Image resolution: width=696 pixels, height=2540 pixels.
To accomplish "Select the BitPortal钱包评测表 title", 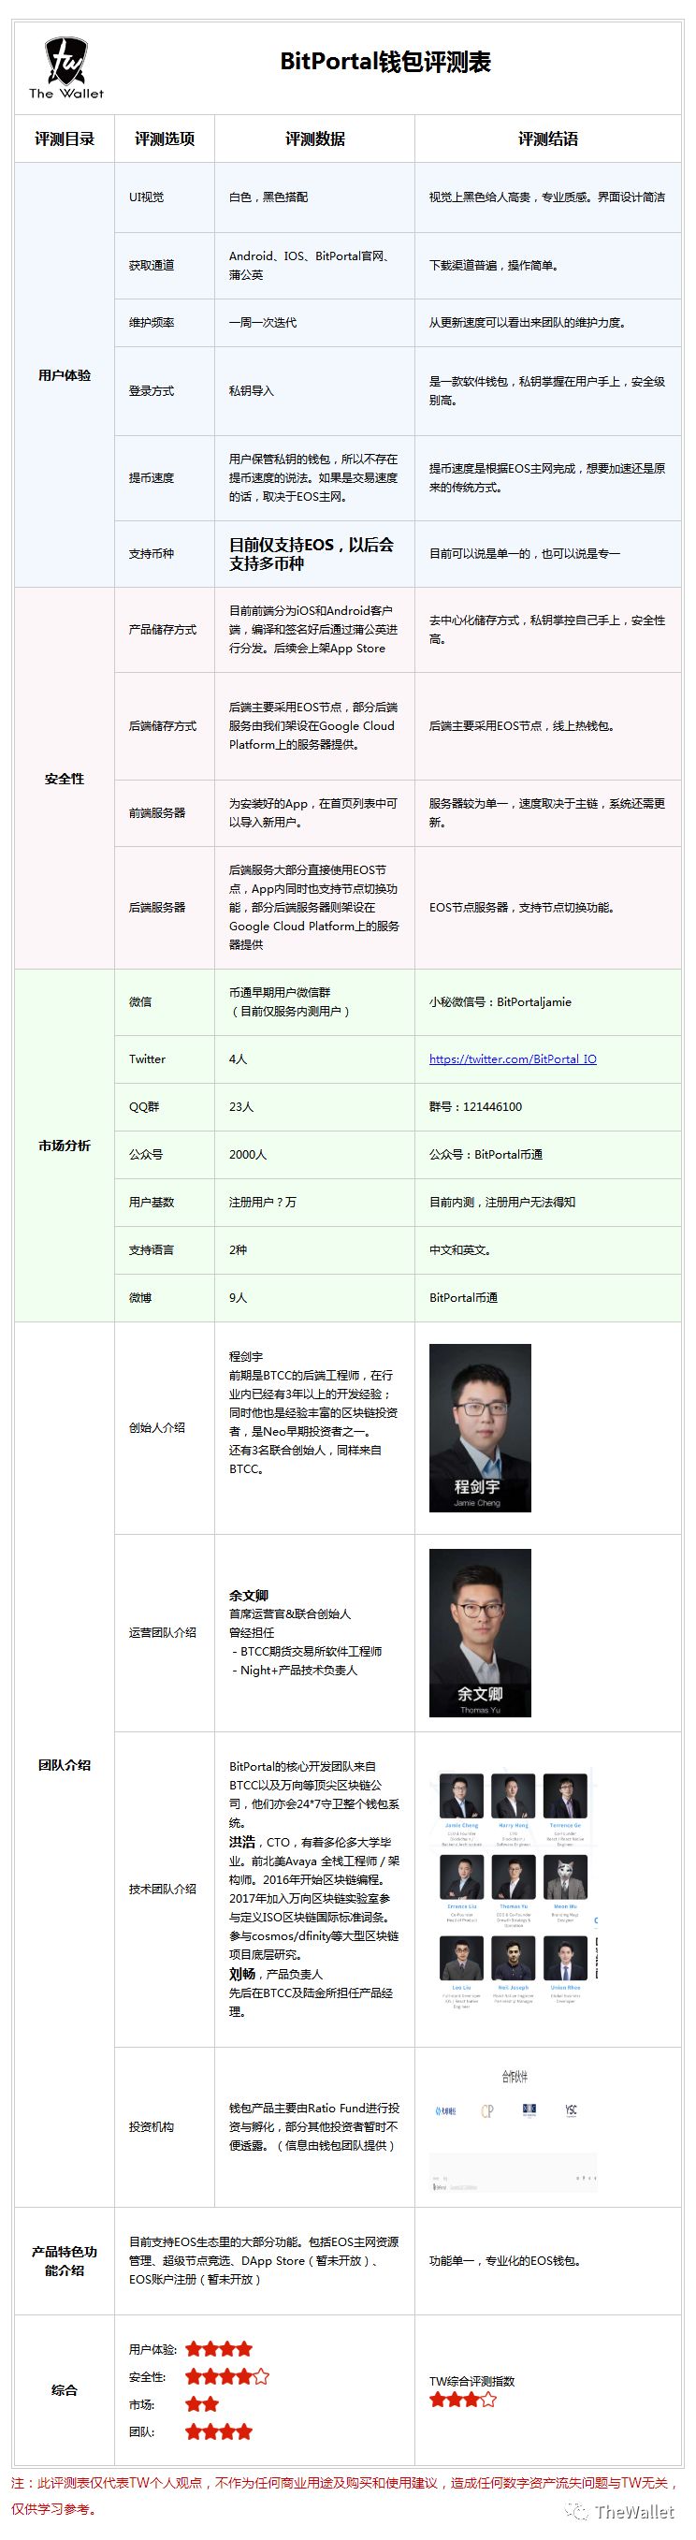I will tap(385, 62).
